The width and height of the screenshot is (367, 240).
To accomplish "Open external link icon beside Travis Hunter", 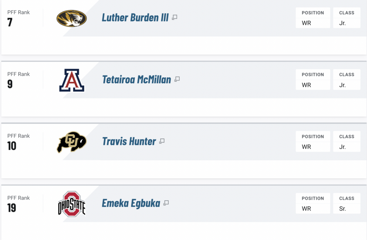I will coord(162,141).
